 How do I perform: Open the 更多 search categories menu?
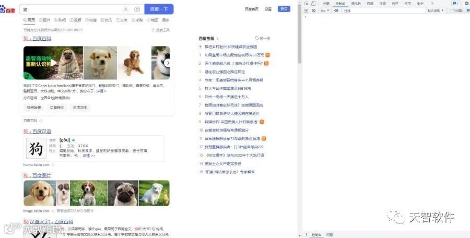pos(166,20)
